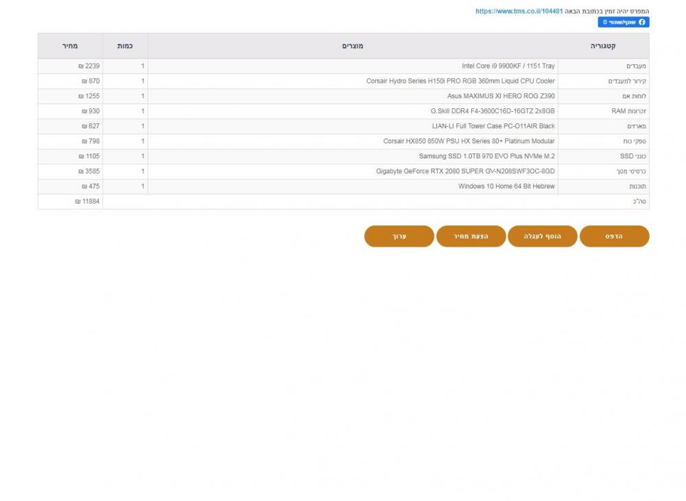
Task: Click the כרטיסי מסך category cell
Action: click(604, 171)
